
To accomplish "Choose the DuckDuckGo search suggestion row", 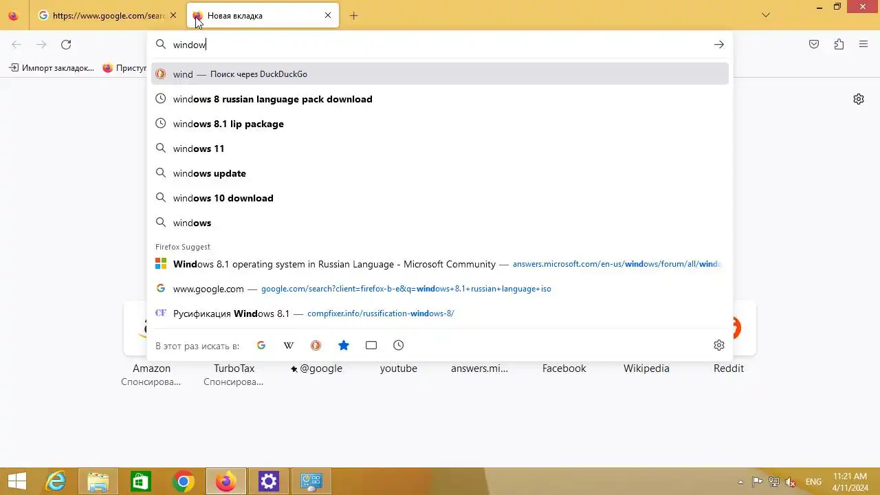I will [x=440, y=74].
